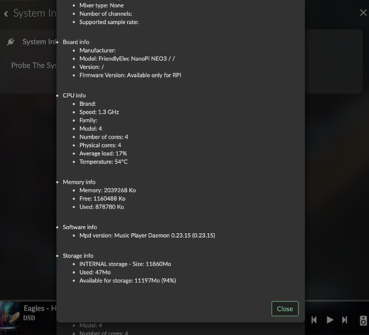Go back with the System Info arrow
The height and width of the screenshot is (335, 369).
click(6, 14)
